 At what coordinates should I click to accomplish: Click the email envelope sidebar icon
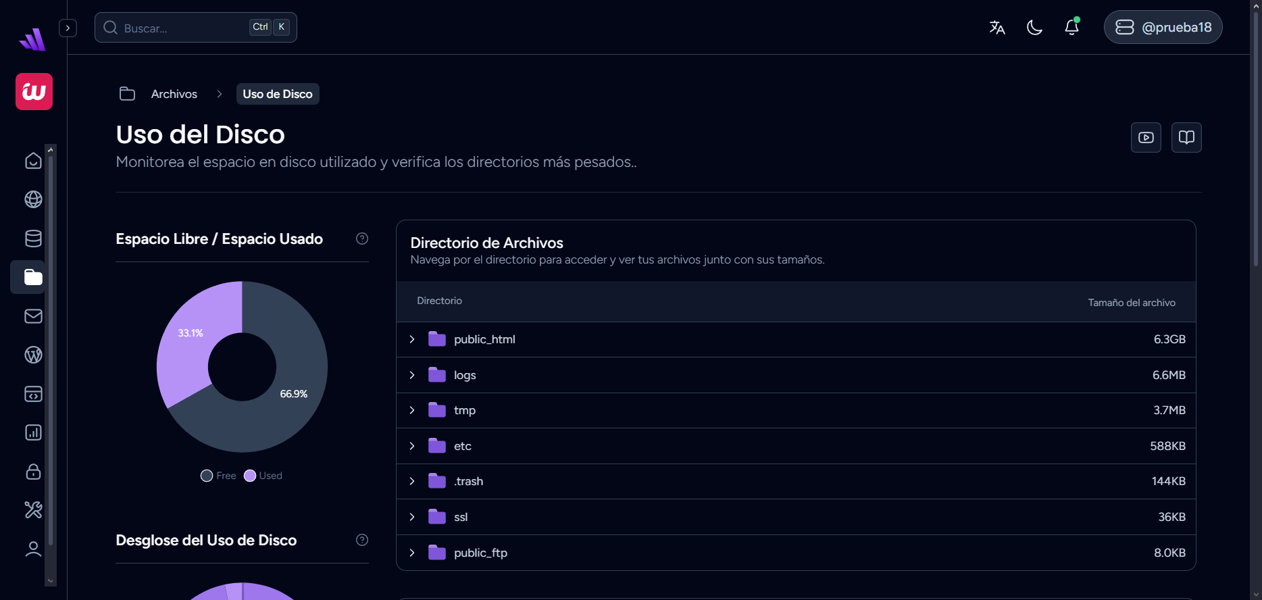[33, 316]
